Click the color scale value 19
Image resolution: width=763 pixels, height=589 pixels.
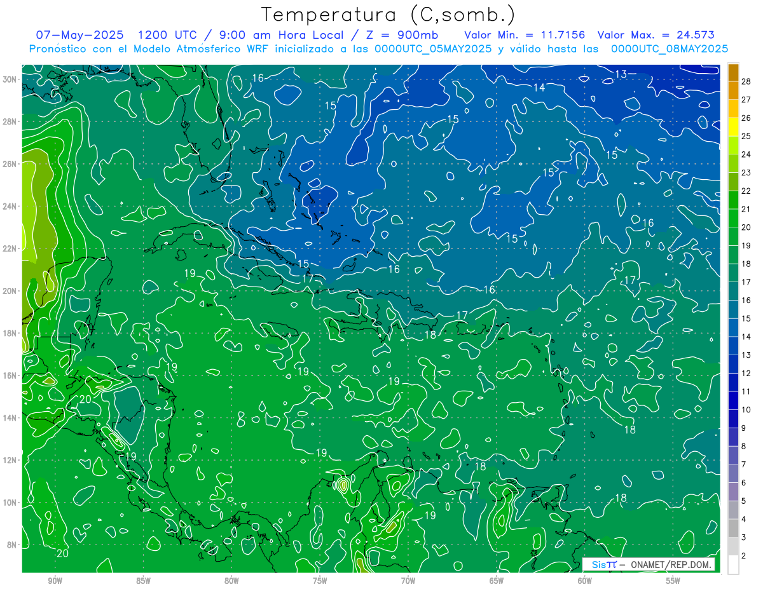coord(746,246)
